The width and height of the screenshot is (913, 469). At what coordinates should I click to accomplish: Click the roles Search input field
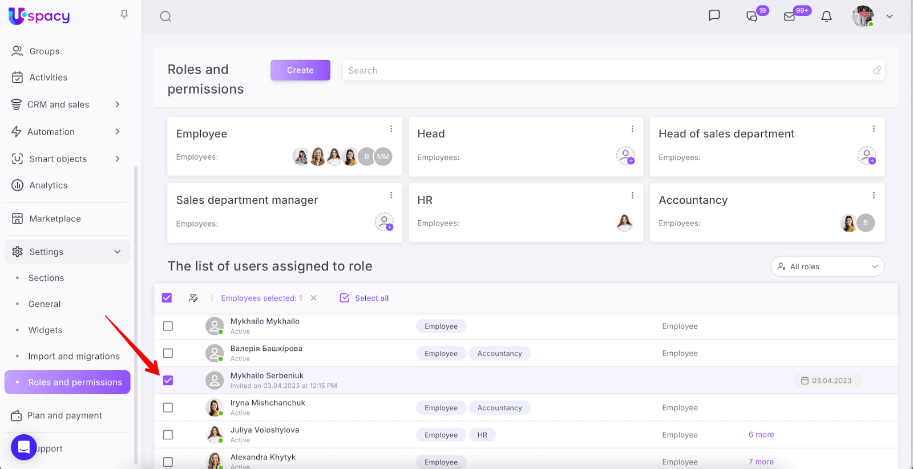[x=605, y=71]
